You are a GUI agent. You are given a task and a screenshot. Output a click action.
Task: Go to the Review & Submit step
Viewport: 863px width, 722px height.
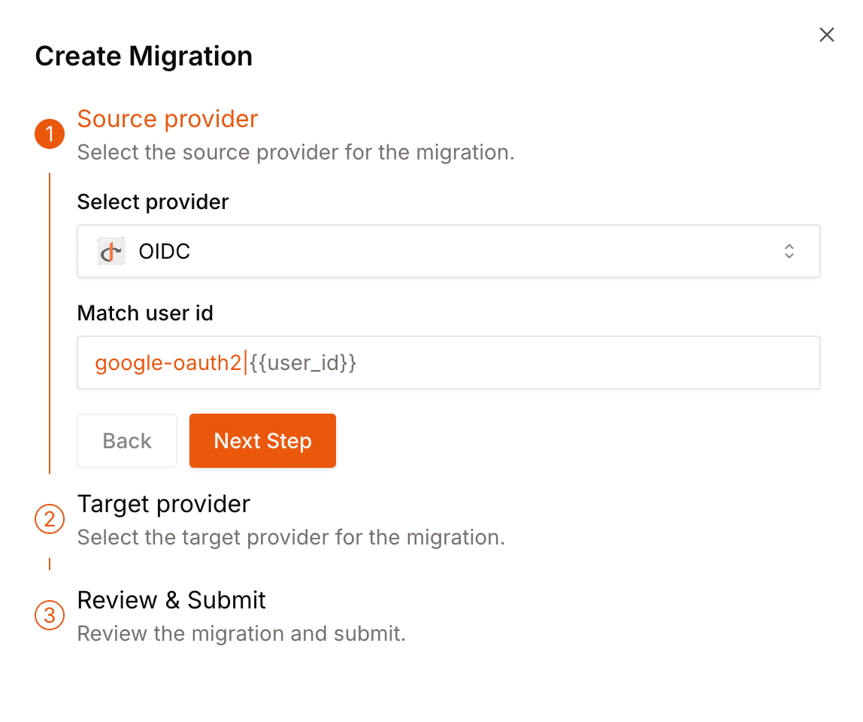[171, 600]
